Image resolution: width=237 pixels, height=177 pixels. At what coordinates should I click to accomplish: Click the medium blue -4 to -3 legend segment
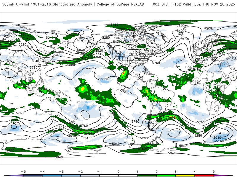point(52,176)
